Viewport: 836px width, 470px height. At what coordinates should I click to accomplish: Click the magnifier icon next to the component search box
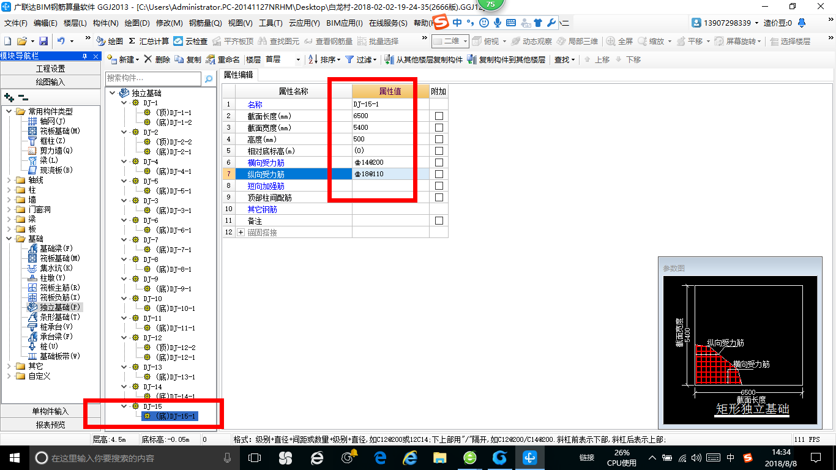click(x=209, y=79)
